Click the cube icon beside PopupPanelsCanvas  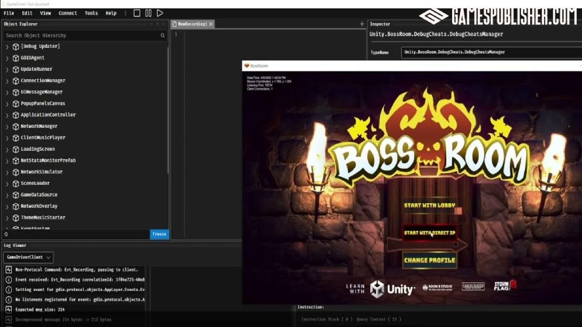pos(16,104)
